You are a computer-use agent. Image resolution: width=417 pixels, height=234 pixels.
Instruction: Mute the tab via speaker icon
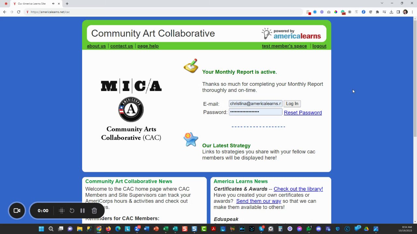point(53,4)
